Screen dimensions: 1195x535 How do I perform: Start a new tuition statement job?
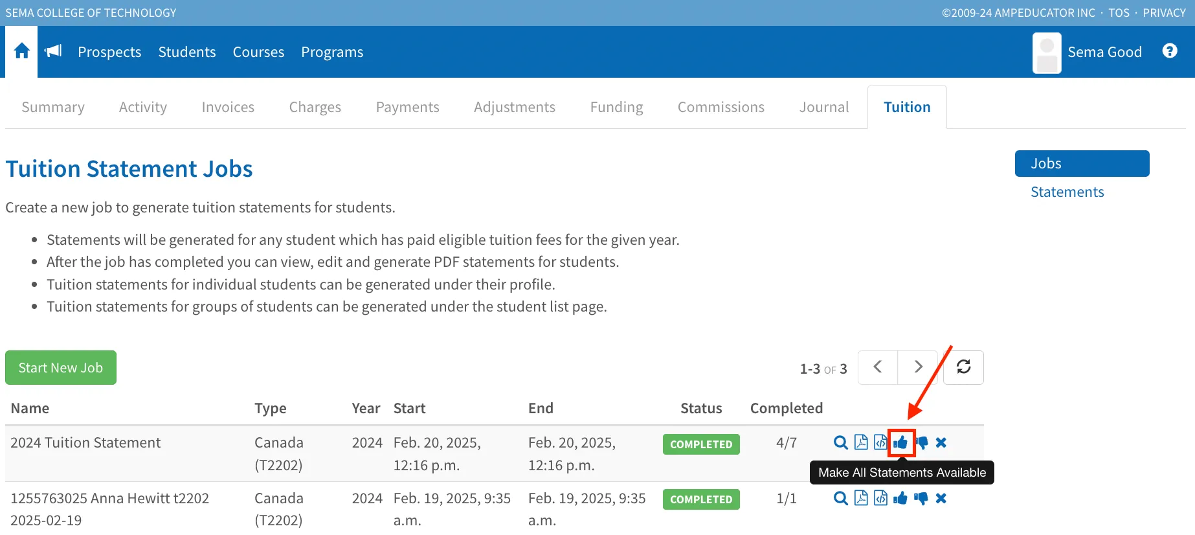click(x=61, y=367)
